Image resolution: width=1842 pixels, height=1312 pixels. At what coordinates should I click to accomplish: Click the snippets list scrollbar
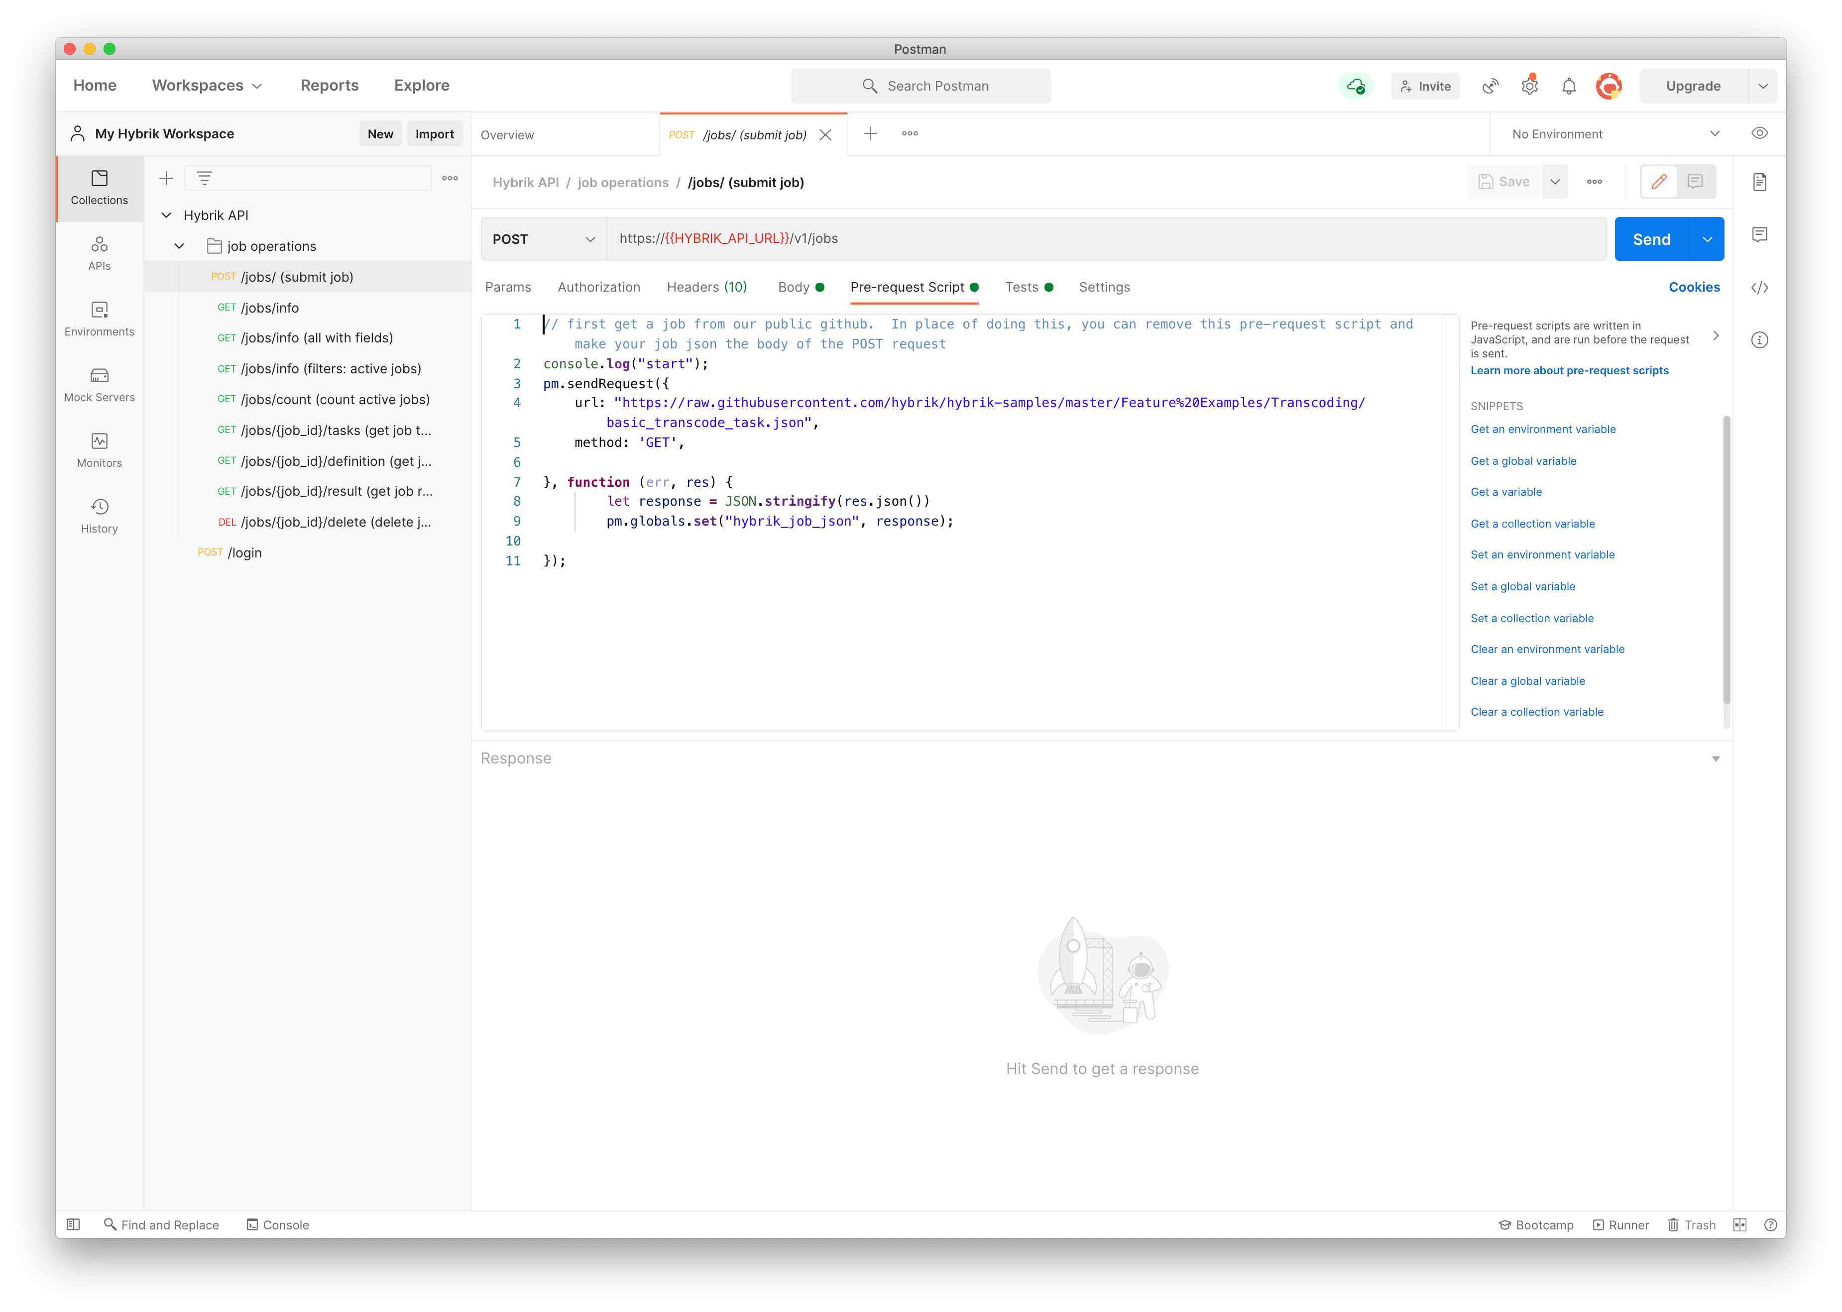tap(1727, 560)
